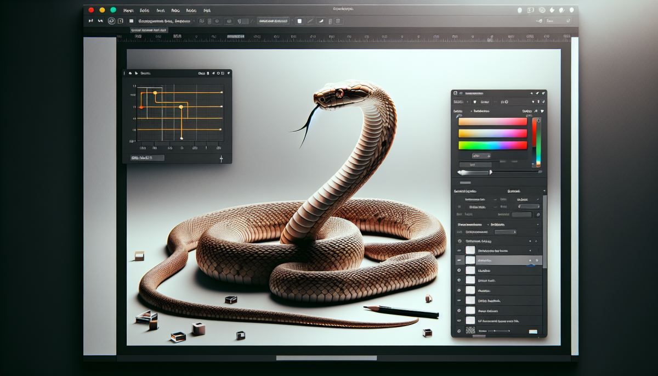The width and height of the screenshot is (658, 376).
Task: Open the wide dropdown in the top toolbar center
Action: pyautogui.click(x=274, y=21)
